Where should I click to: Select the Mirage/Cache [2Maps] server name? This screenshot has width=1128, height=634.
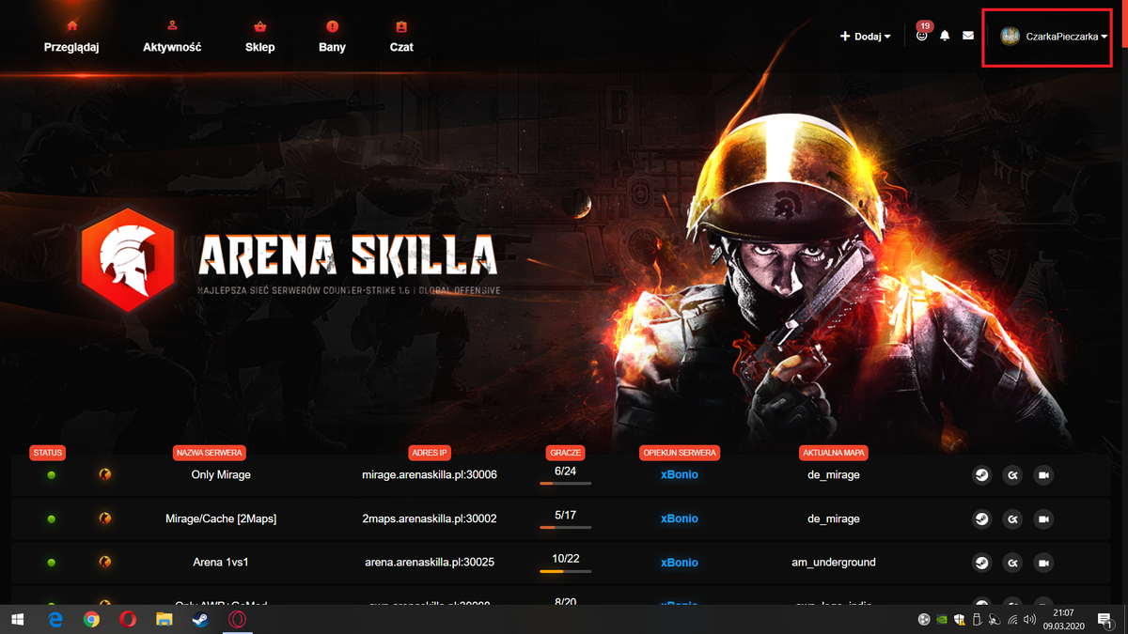(x=221, y=518)
